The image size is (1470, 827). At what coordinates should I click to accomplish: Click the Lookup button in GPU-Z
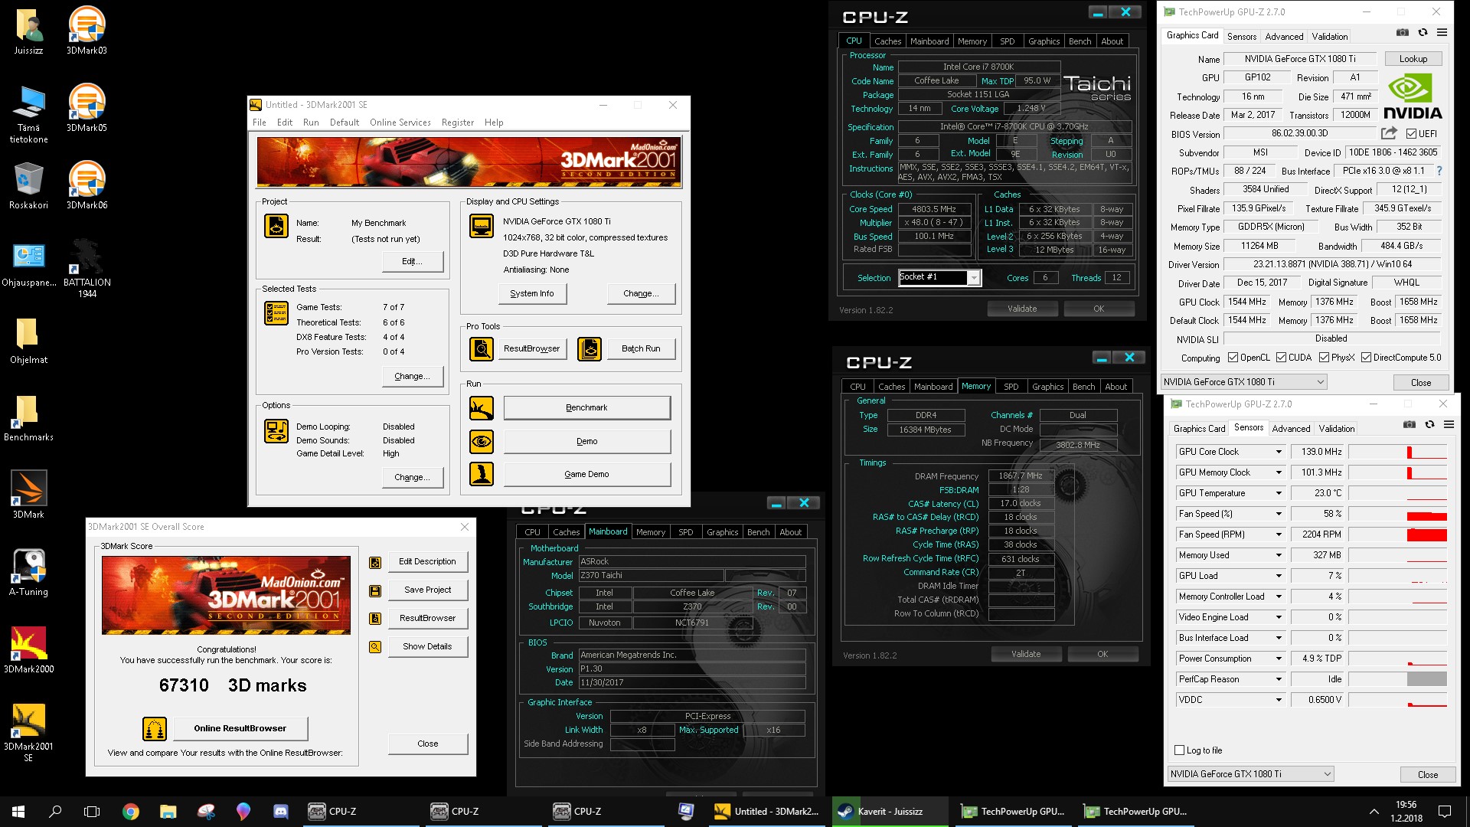pyautogui.click(x=1413, y=59)
